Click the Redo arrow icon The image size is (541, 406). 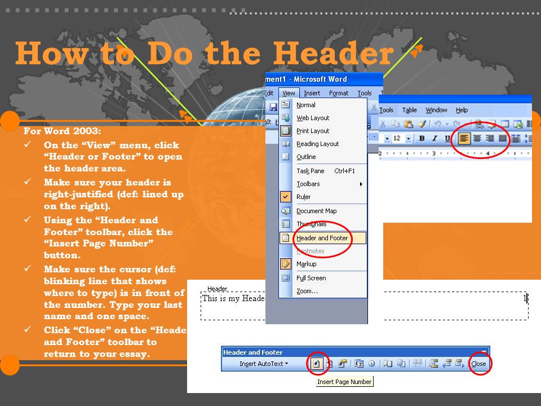pyautogui.click(x=457, y=124)
